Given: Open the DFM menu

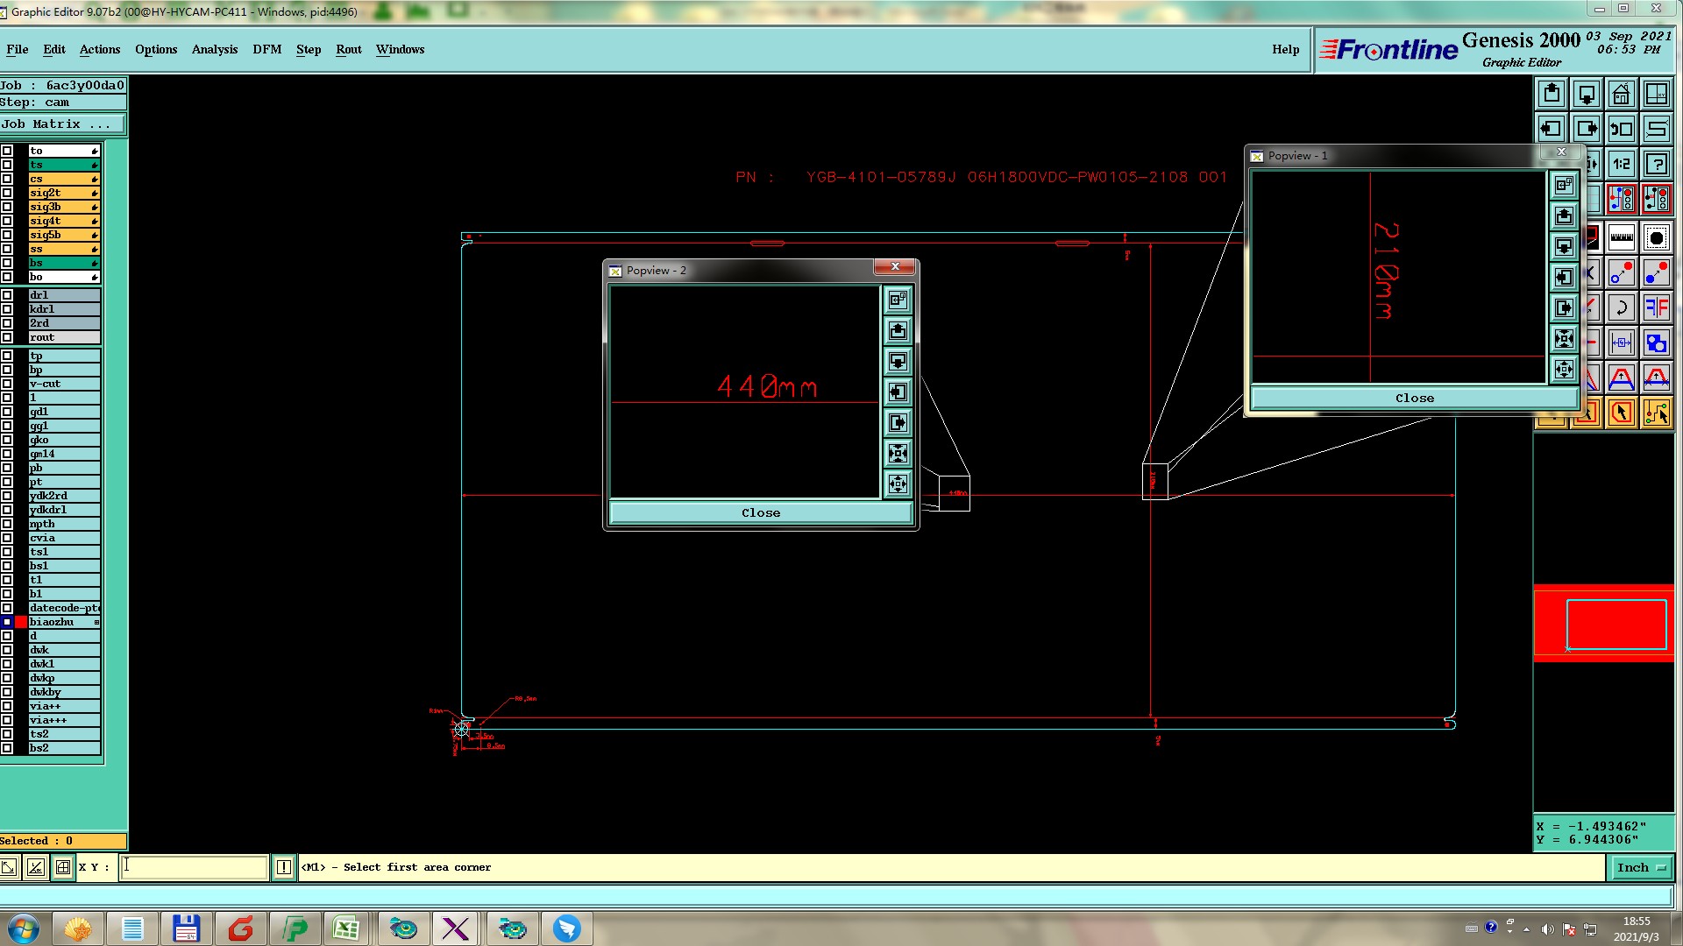Looking at the screenshot, I should tap(266, 50).
